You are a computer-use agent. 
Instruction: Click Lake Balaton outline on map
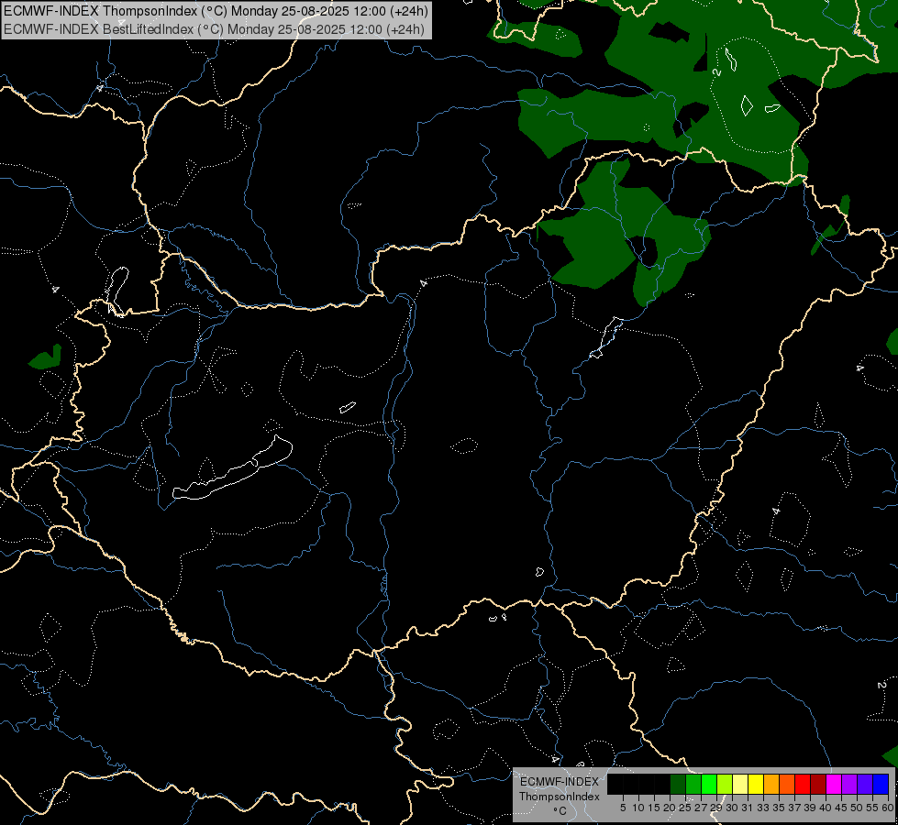tap(233, 469)
